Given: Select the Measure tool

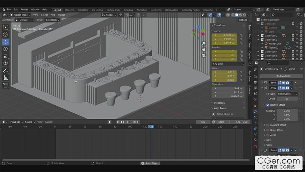Looking at the screenshot, I should (x=6, y=78).
